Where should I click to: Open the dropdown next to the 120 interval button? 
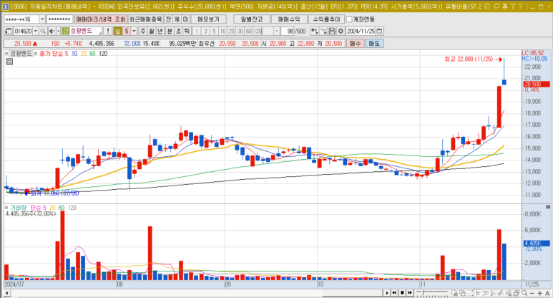[277, 31]
